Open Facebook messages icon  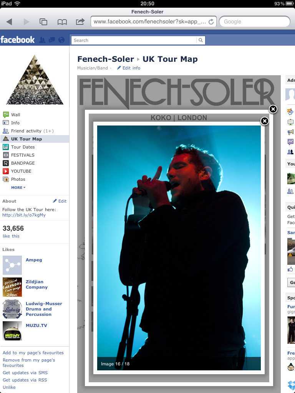tap(52, 40)
